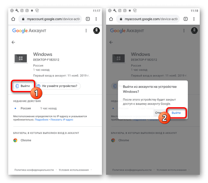
Task: Click the Chrome browser icon on left page
Action: click(x=15, y=140)
